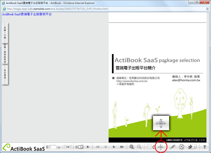This screenshot has height=153, width=211.
Task: Click the Internet Explorer icon in title bar
Action: click(3, 3)
